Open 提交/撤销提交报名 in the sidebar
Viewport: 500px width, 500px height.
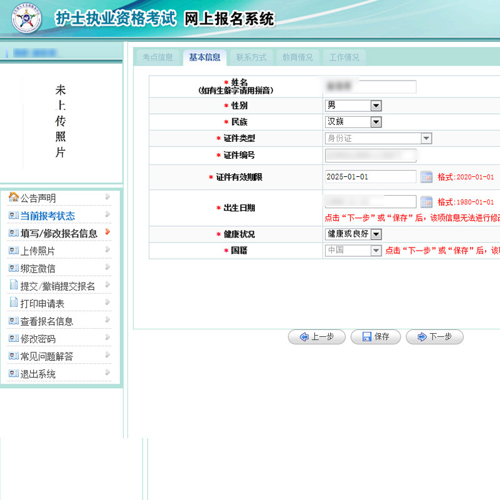[x=57, y=286]
